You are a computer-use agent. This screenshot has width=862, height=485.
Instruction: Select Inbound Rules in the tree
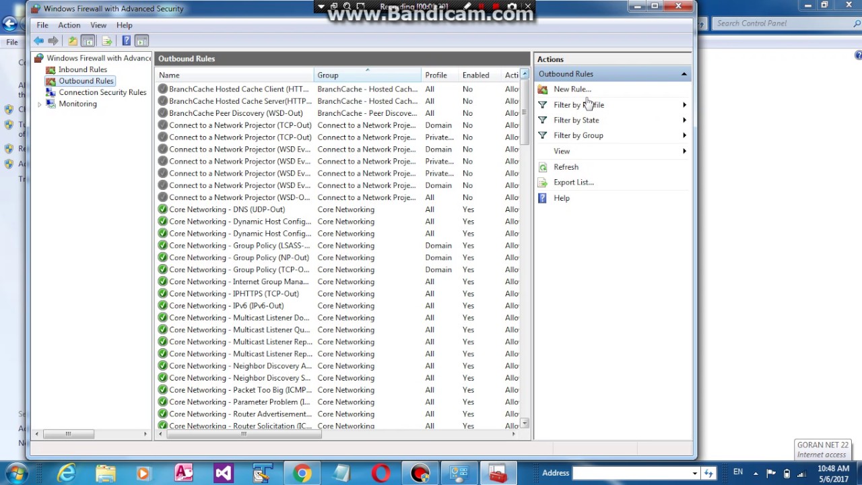[83, 69]
